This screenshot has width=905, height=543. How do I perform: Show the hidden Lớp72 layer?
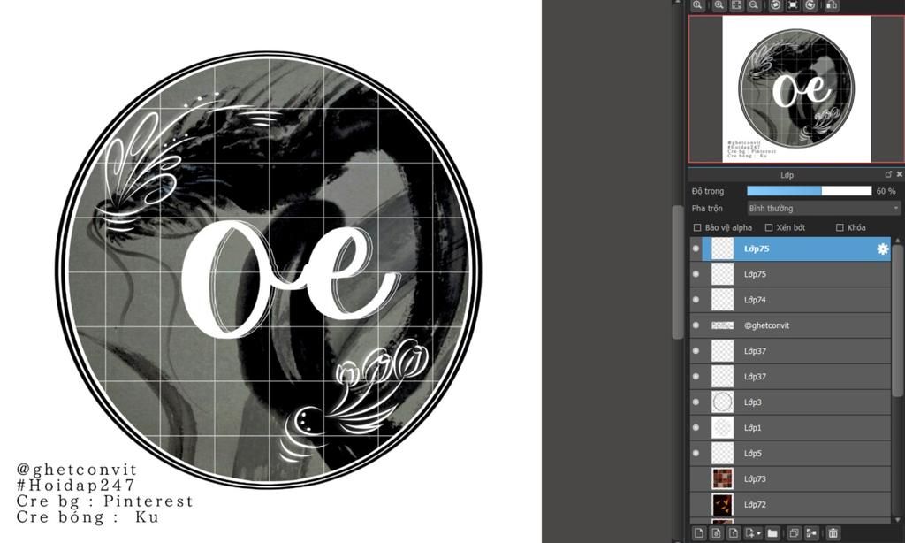(696, 504)
